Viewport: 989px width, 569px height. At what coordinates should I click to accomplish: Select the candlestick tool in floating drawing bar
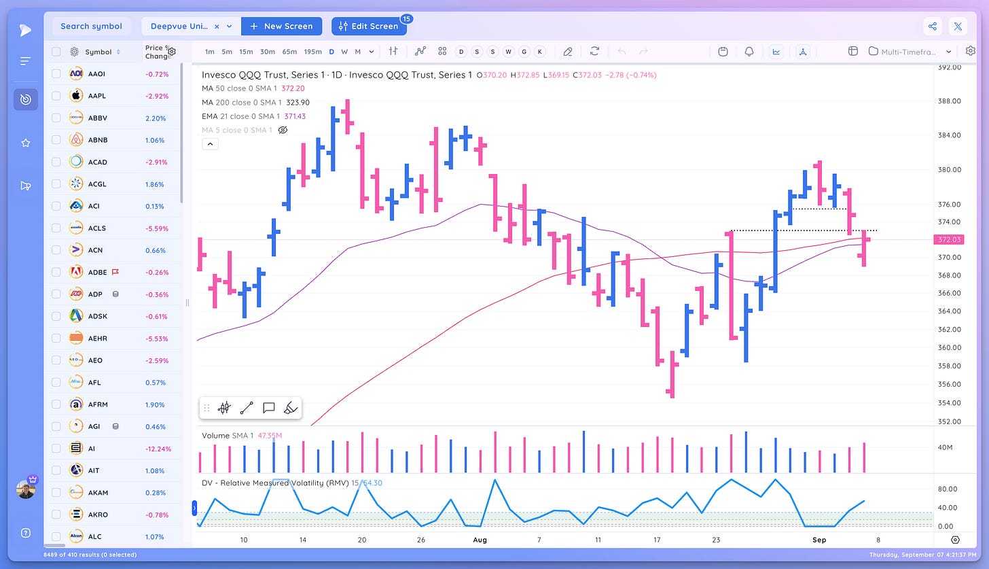coord(224,408)
